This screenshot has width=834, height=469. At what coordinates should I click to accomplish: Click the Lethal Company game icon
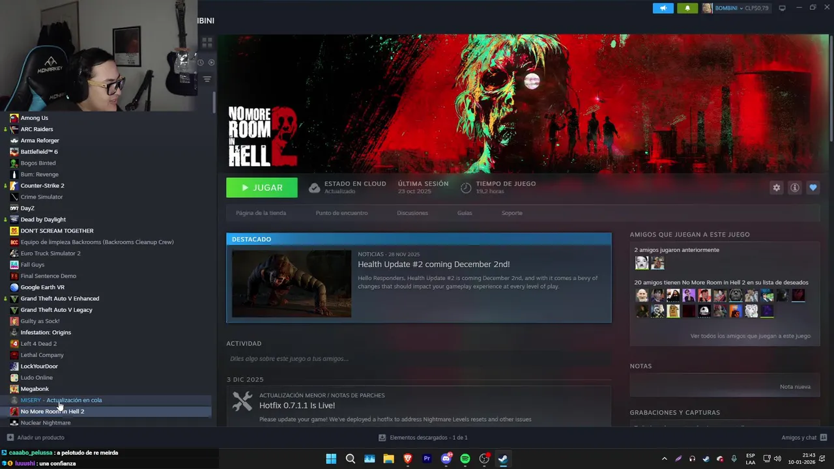coord(14,355)
